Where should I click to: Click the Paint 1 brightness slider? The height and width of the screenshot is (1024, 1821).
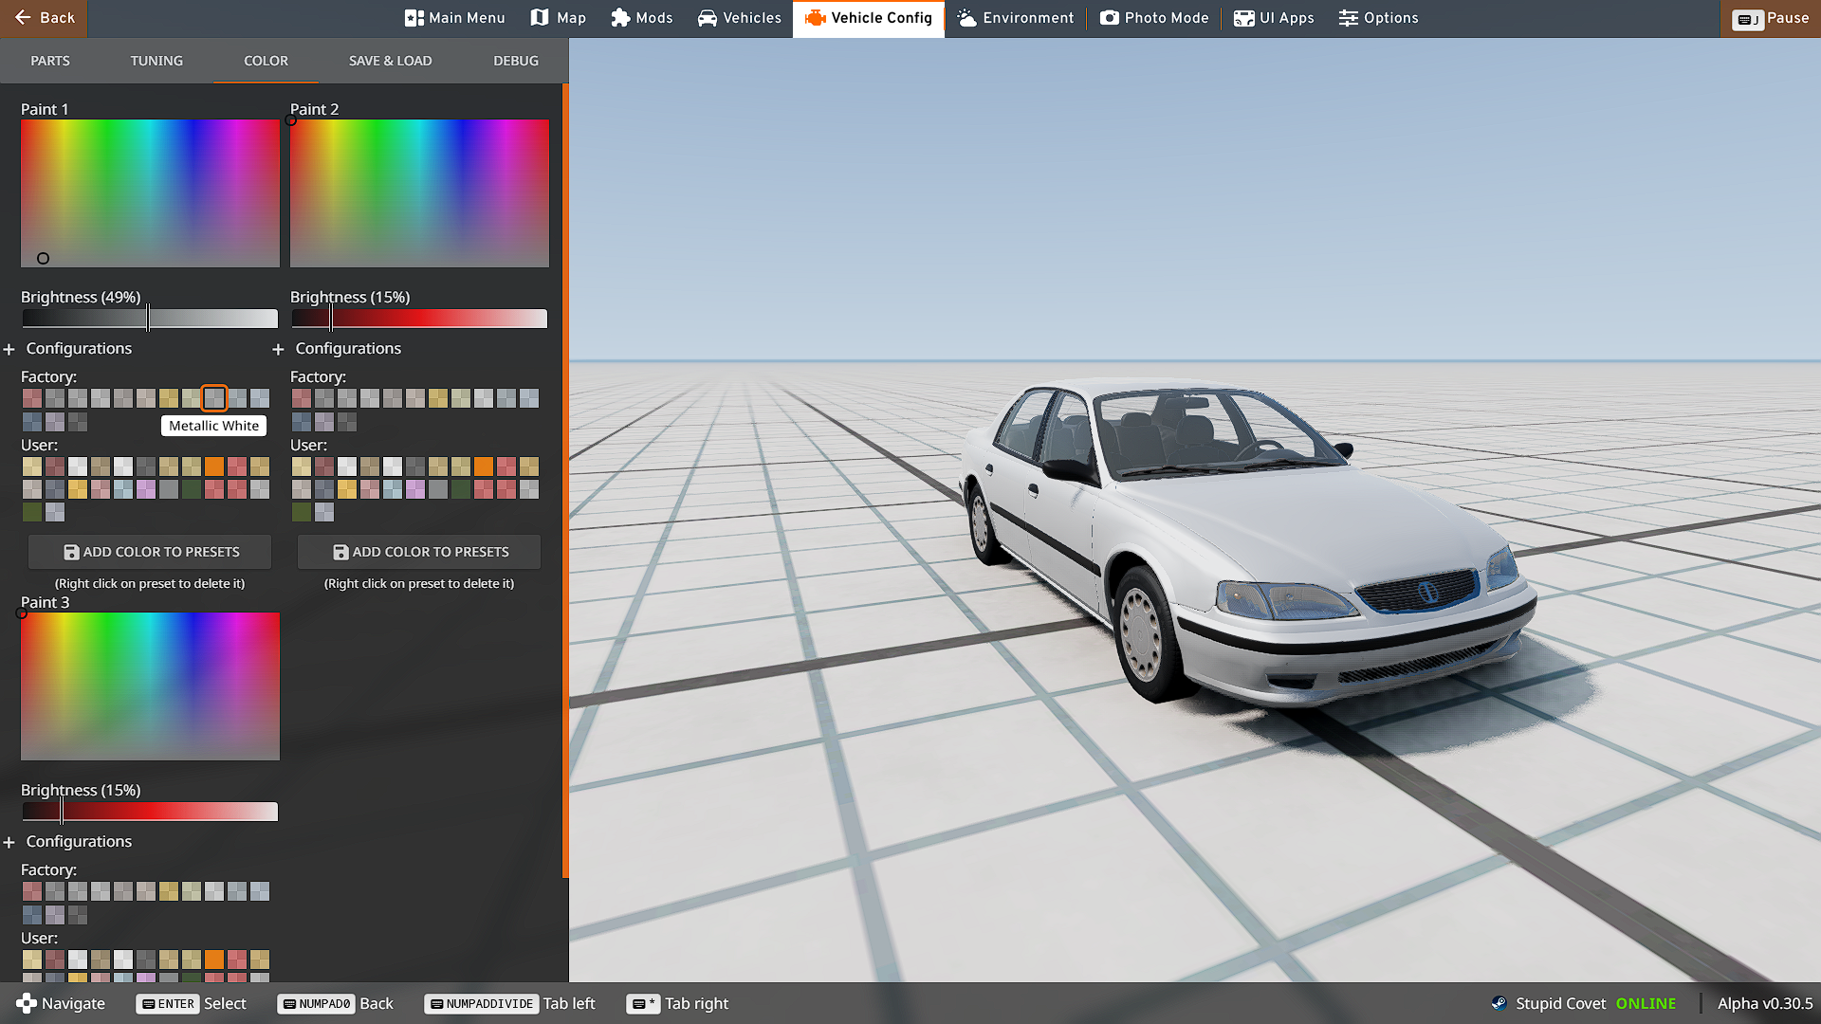tap(149, 319)
